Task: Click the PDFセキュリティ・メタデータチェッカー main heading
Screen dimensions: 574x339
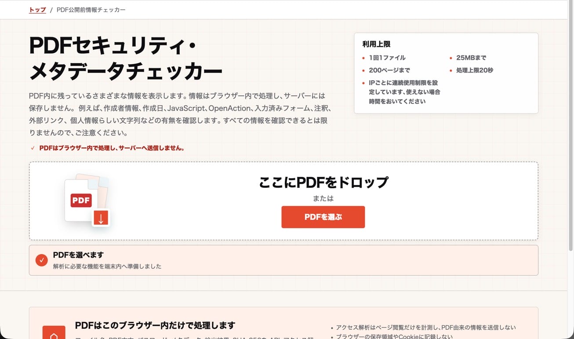Action: [126, 58]
